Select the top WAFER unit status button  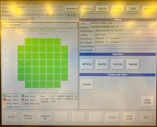click(103, 9)
